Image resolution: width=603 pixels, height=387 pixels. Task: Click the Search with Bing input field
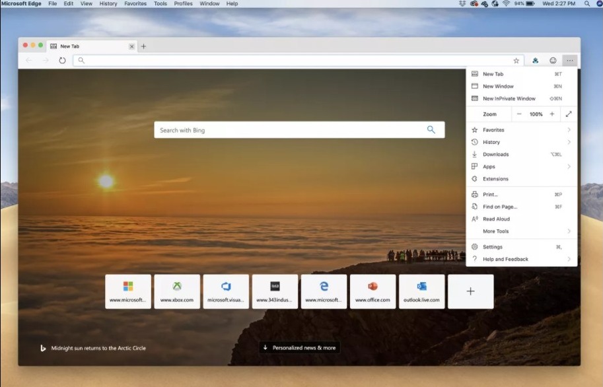291,130
